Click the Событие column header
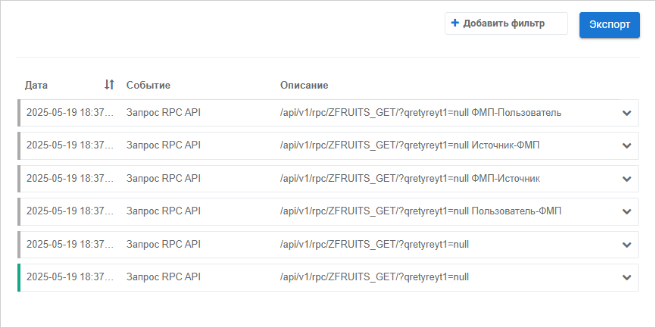The width and height of the screenshot is (656, 328). (148, 85)
